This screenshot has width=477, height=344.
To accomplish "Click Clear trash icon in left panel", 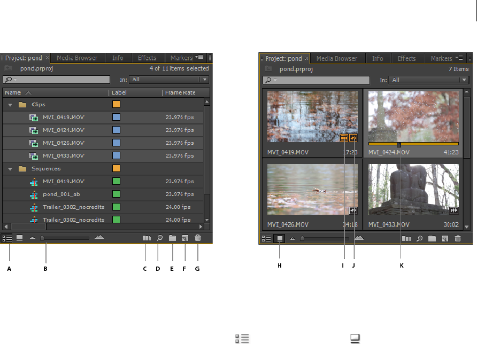I will click(x=198, y=238).
